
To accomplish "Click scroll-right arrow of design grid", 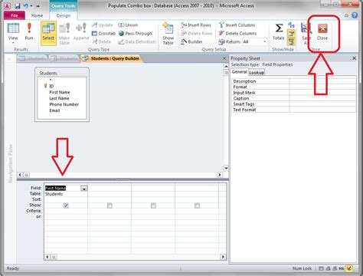I will pyautogui.click(x=223, y=257).
